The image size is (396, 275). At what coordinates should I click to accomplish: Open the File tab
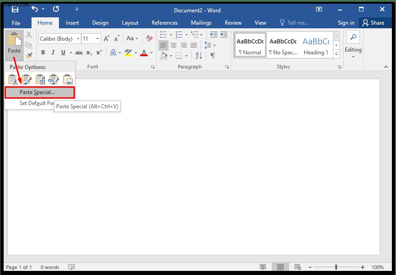click(x=16, y=23)
